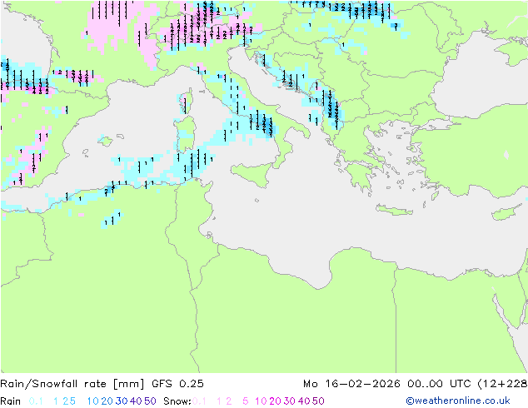Select the rain legend 50 value
Screen dimensions: 528x408
point(150,401)
